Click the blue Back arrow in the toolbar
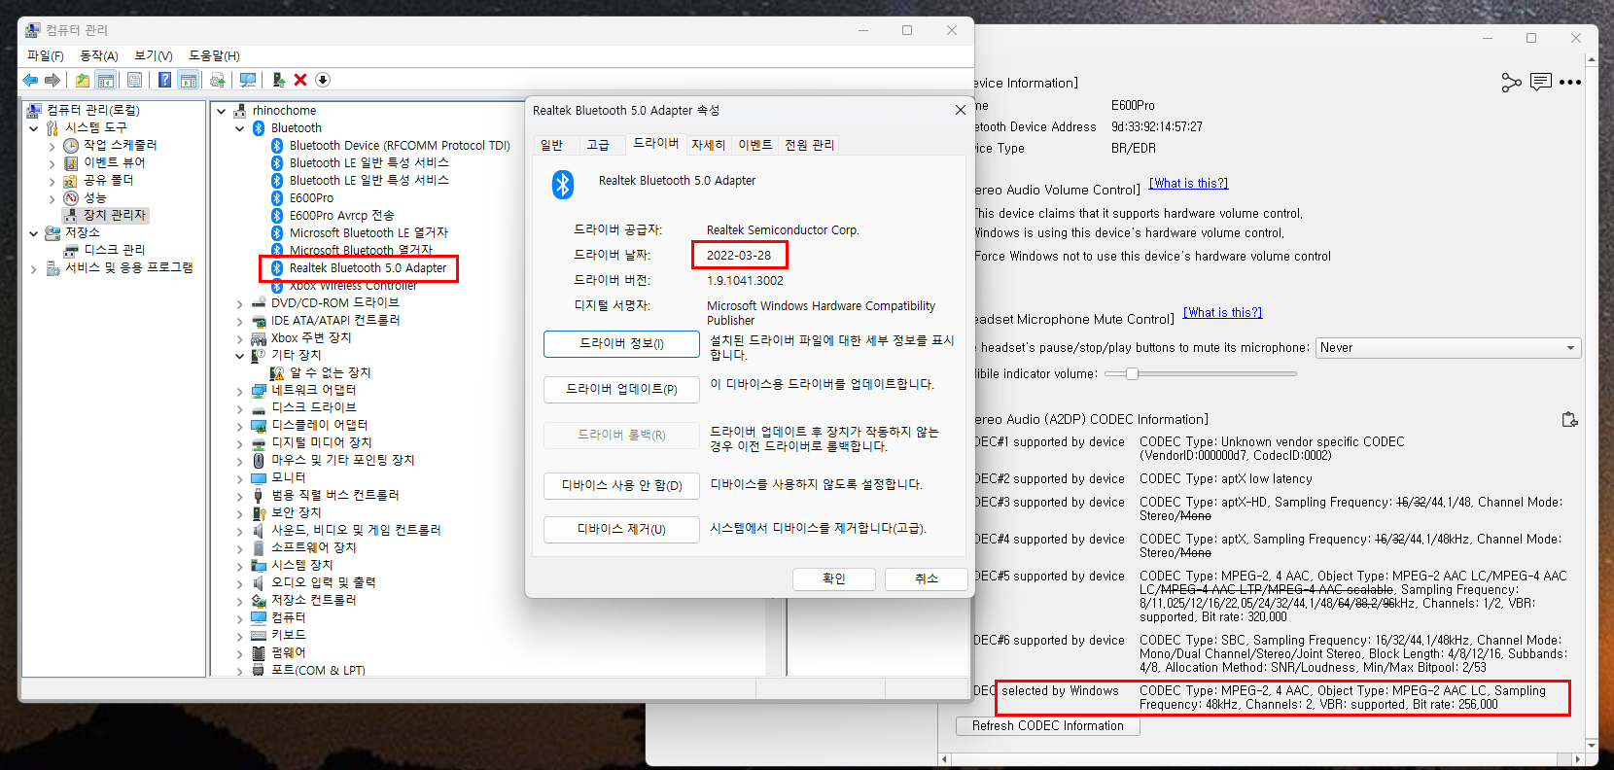Viewport: 1614px width, 770px height. [x=30, y=80]
